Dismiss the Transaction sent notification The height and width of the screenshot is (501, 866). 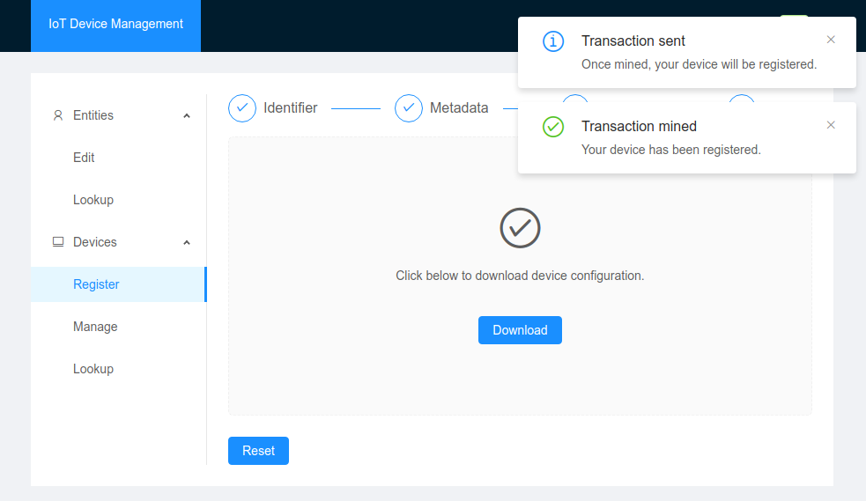(x=831, y=40)
